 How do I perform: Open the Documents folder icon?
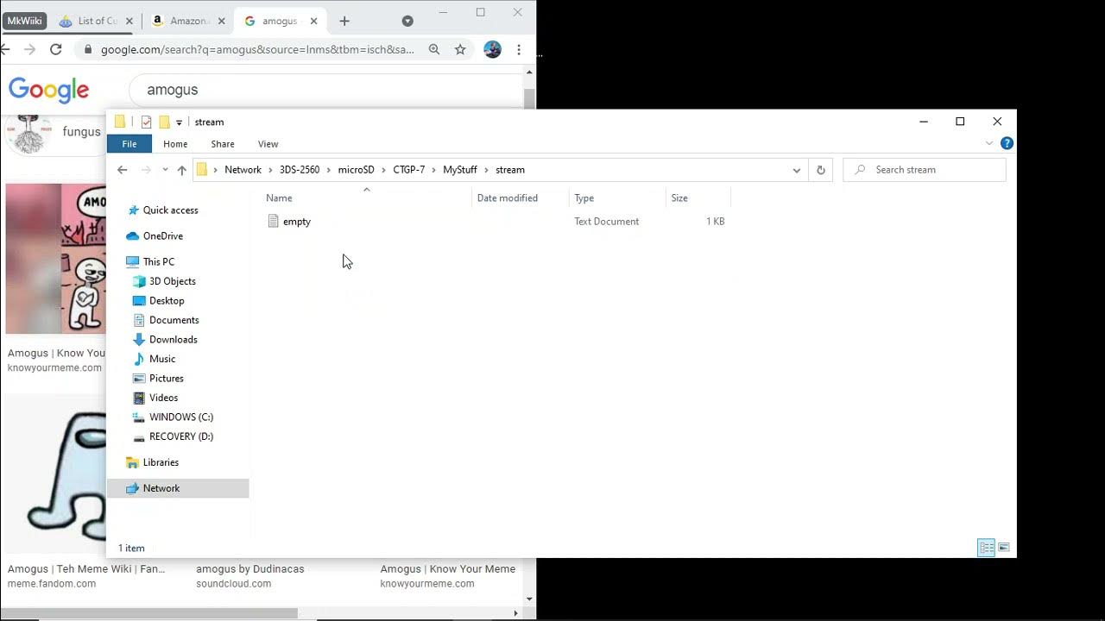[x=139, y=320]
